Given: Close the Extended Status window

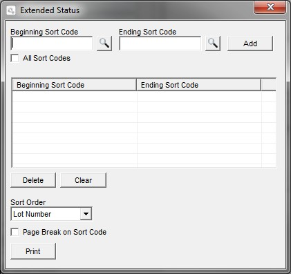Looking at the screenshot, I should click(270, 8).
